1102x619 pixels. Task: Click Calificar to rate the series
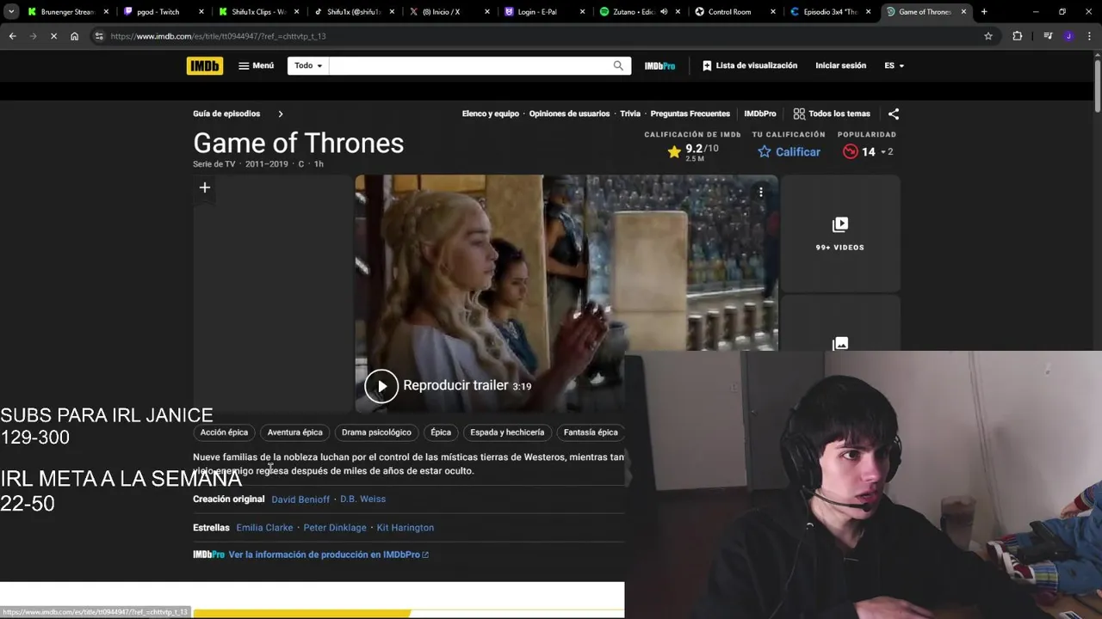tap(789, 152)
